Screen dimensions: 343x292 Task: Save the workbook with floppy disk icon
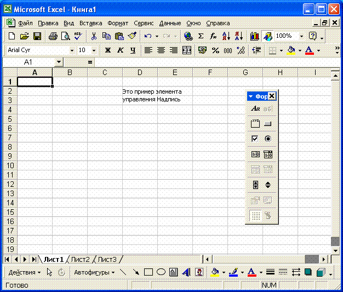[37, 36]
